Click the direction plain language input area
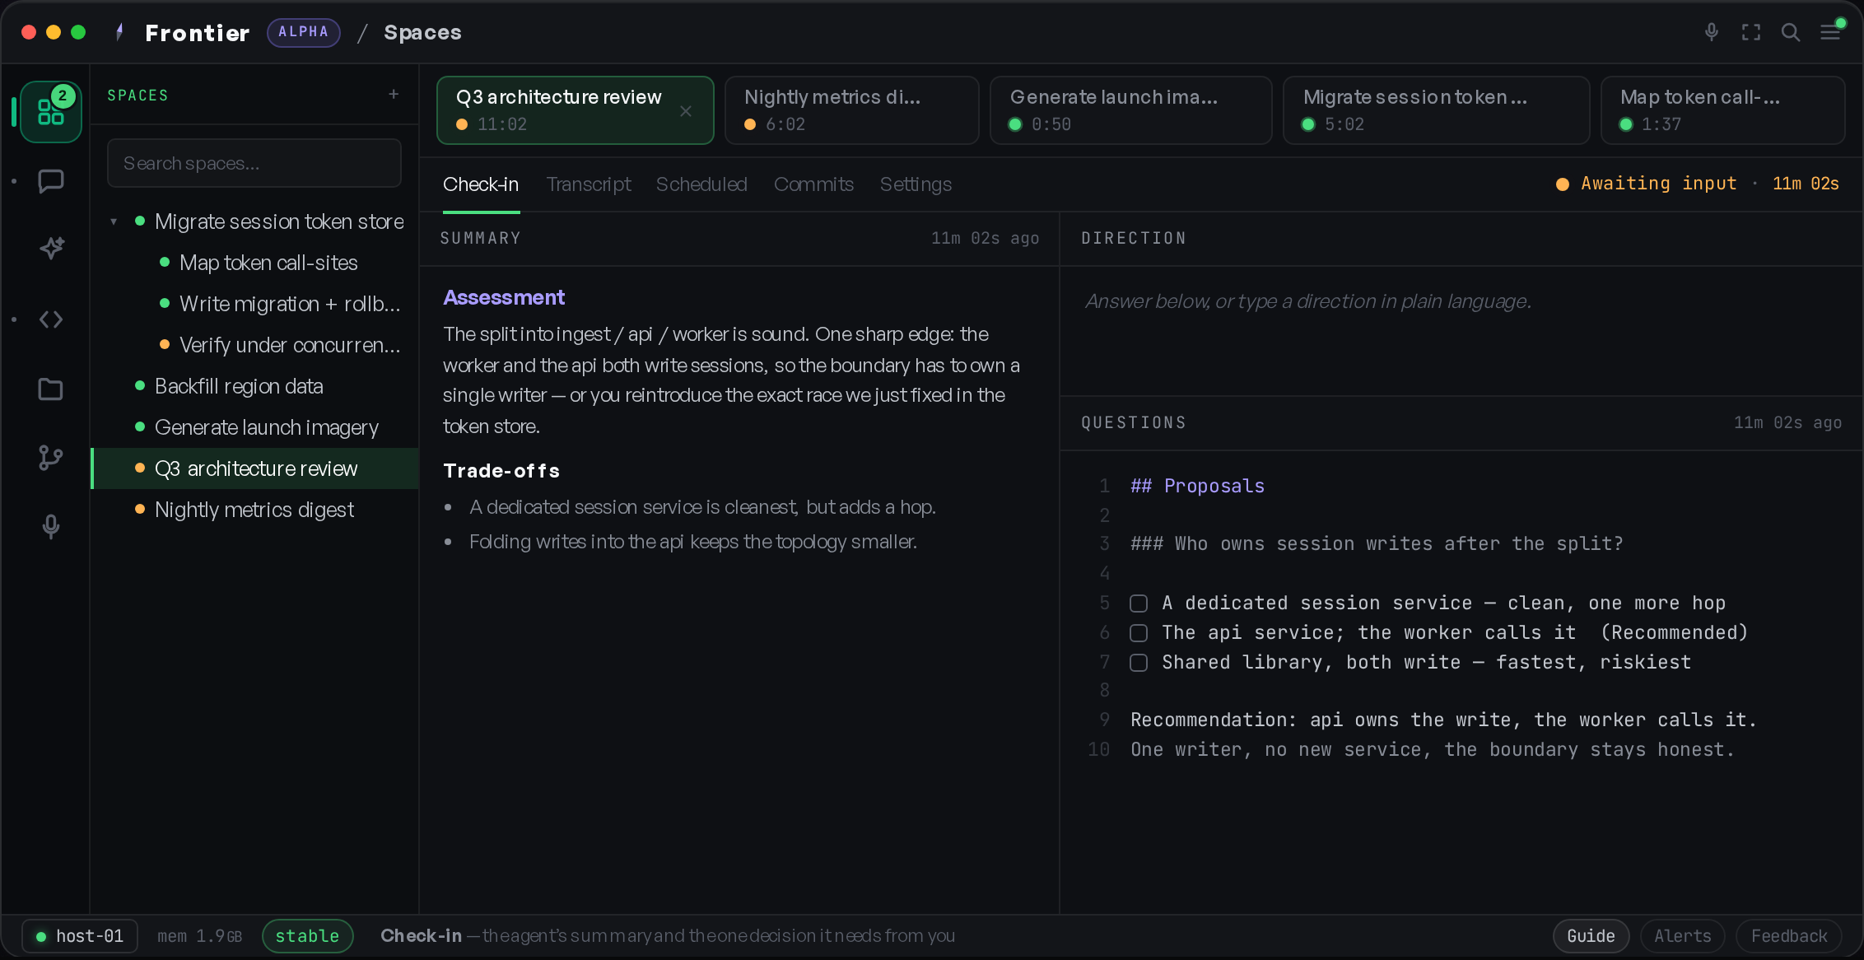This screenshot has width=1864, height=960. [1461, 329]
